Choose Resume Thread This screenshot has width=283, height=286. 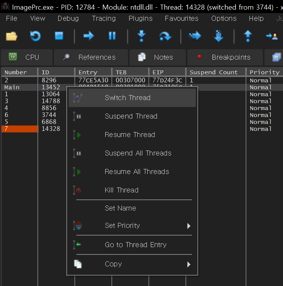click(132, 135)
